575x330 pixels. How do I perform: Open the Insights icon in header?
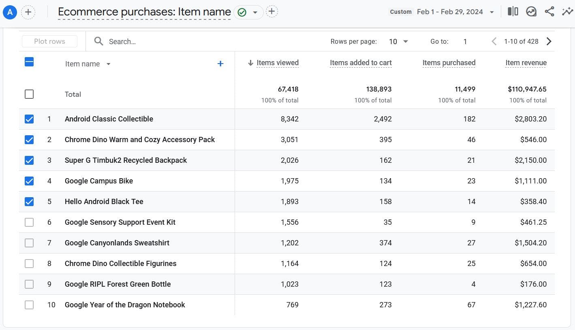(531, 11)
